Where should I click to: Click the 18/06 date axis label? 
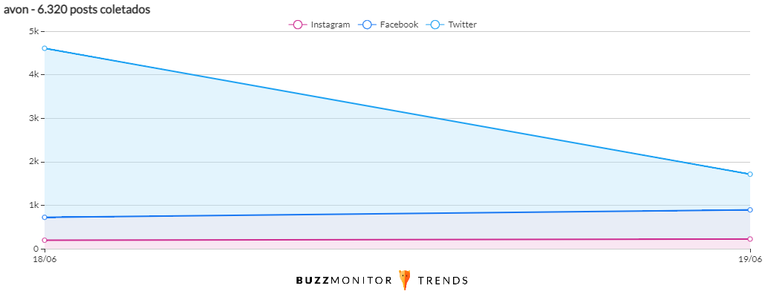(44, 259)
